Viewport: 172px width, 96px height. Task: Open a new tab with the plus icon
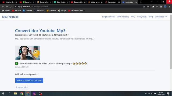point(141,2)
